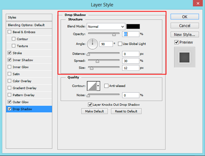Click the Opacity slider handle
The height and width of the screenshot is (156, 205).
(x=114, y=35)
